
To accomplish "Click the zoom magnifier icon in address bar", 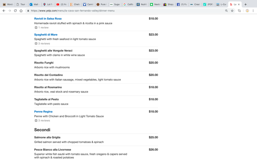I will tap(226, 11).
